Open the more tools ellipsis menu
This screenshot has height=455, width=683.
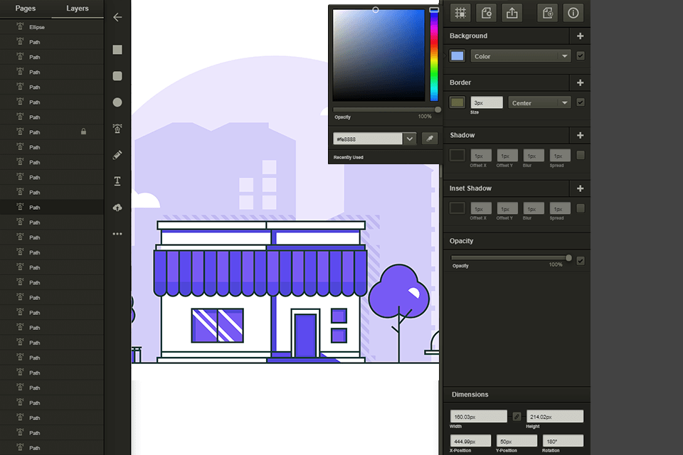pos(117,234)
